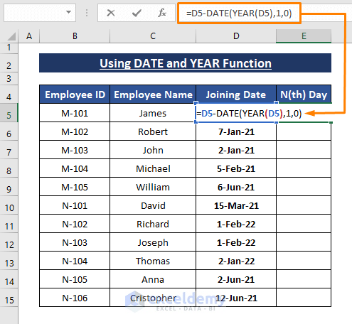Open Insert Function via the fx icon
Image resolution: width=352 pixels, height=324 pixels.
click(162, 13)
